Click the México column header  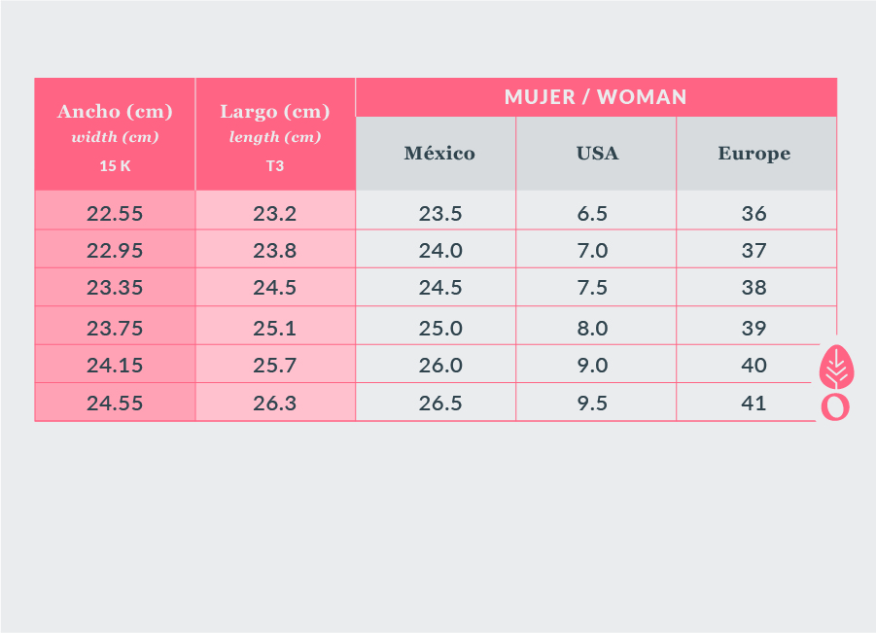439,154
